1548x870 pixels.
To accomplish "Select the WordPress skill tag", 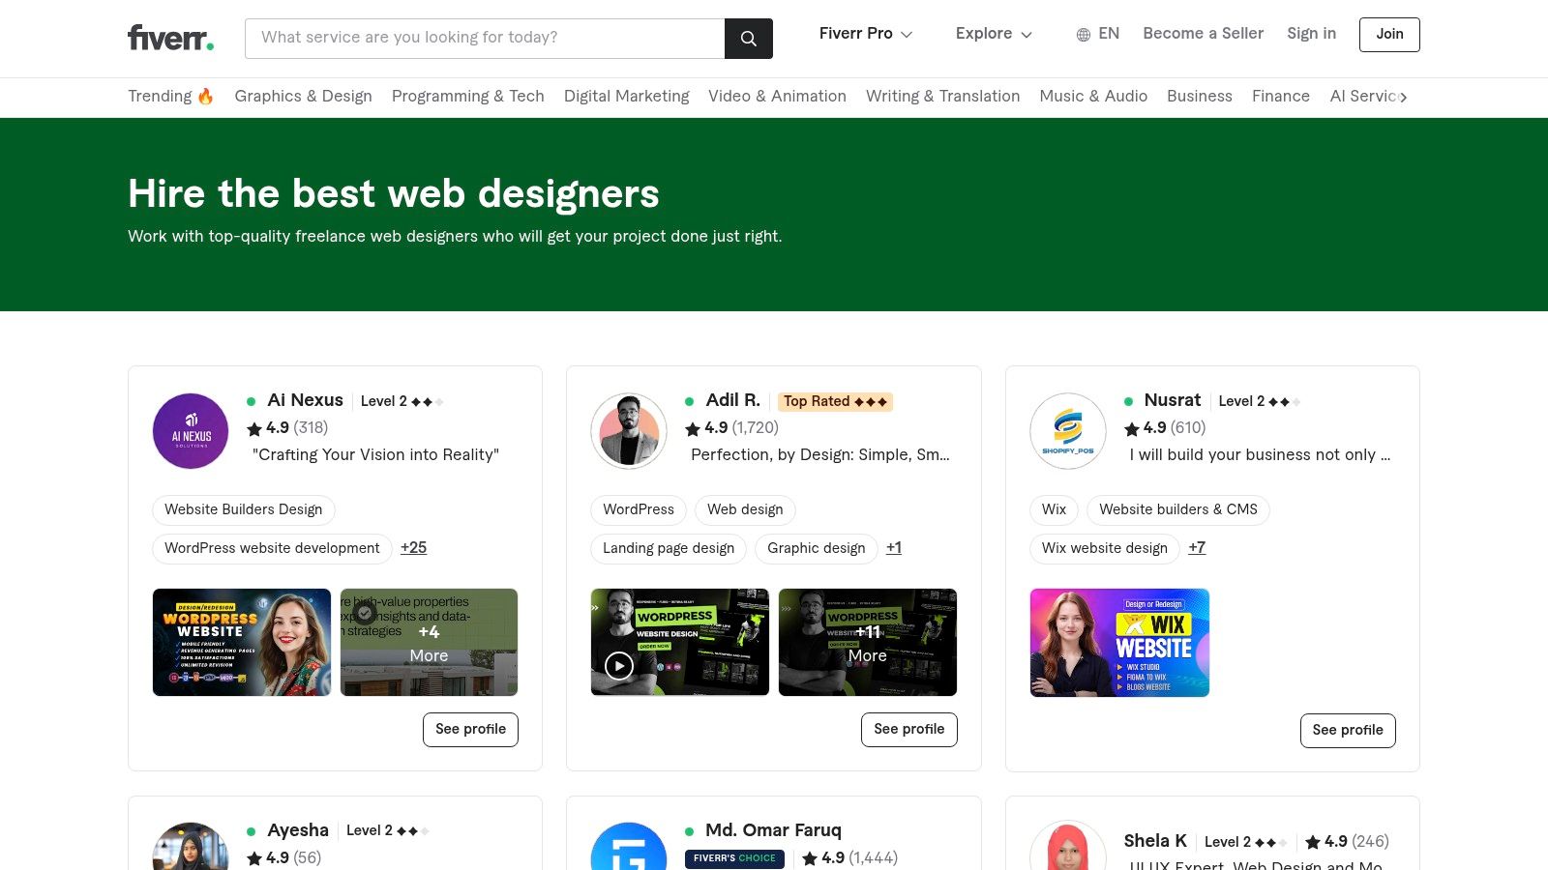I will pos(639,509).
